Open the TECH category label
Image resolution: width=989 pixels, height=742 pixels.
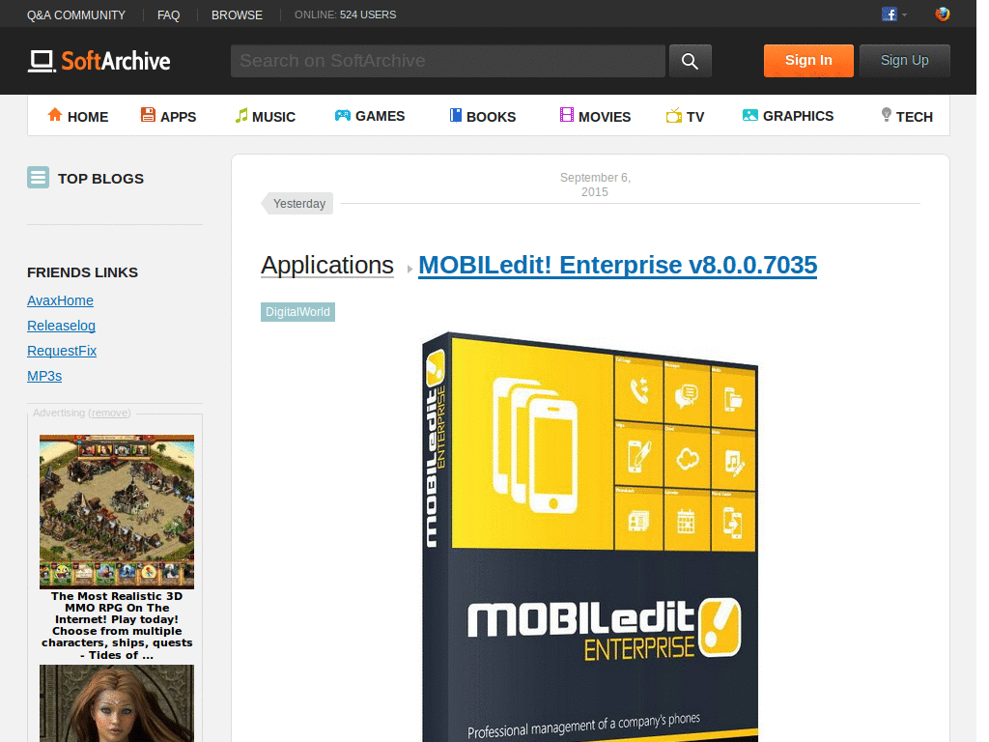coord(914,117)
